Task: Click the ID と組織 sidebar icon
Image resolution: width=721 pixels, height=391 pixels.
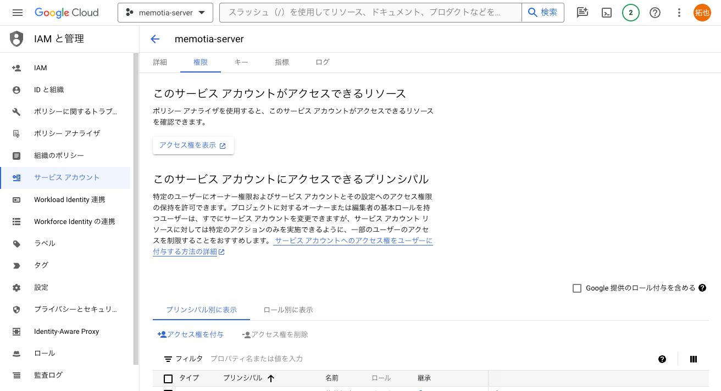Action: 16,90
